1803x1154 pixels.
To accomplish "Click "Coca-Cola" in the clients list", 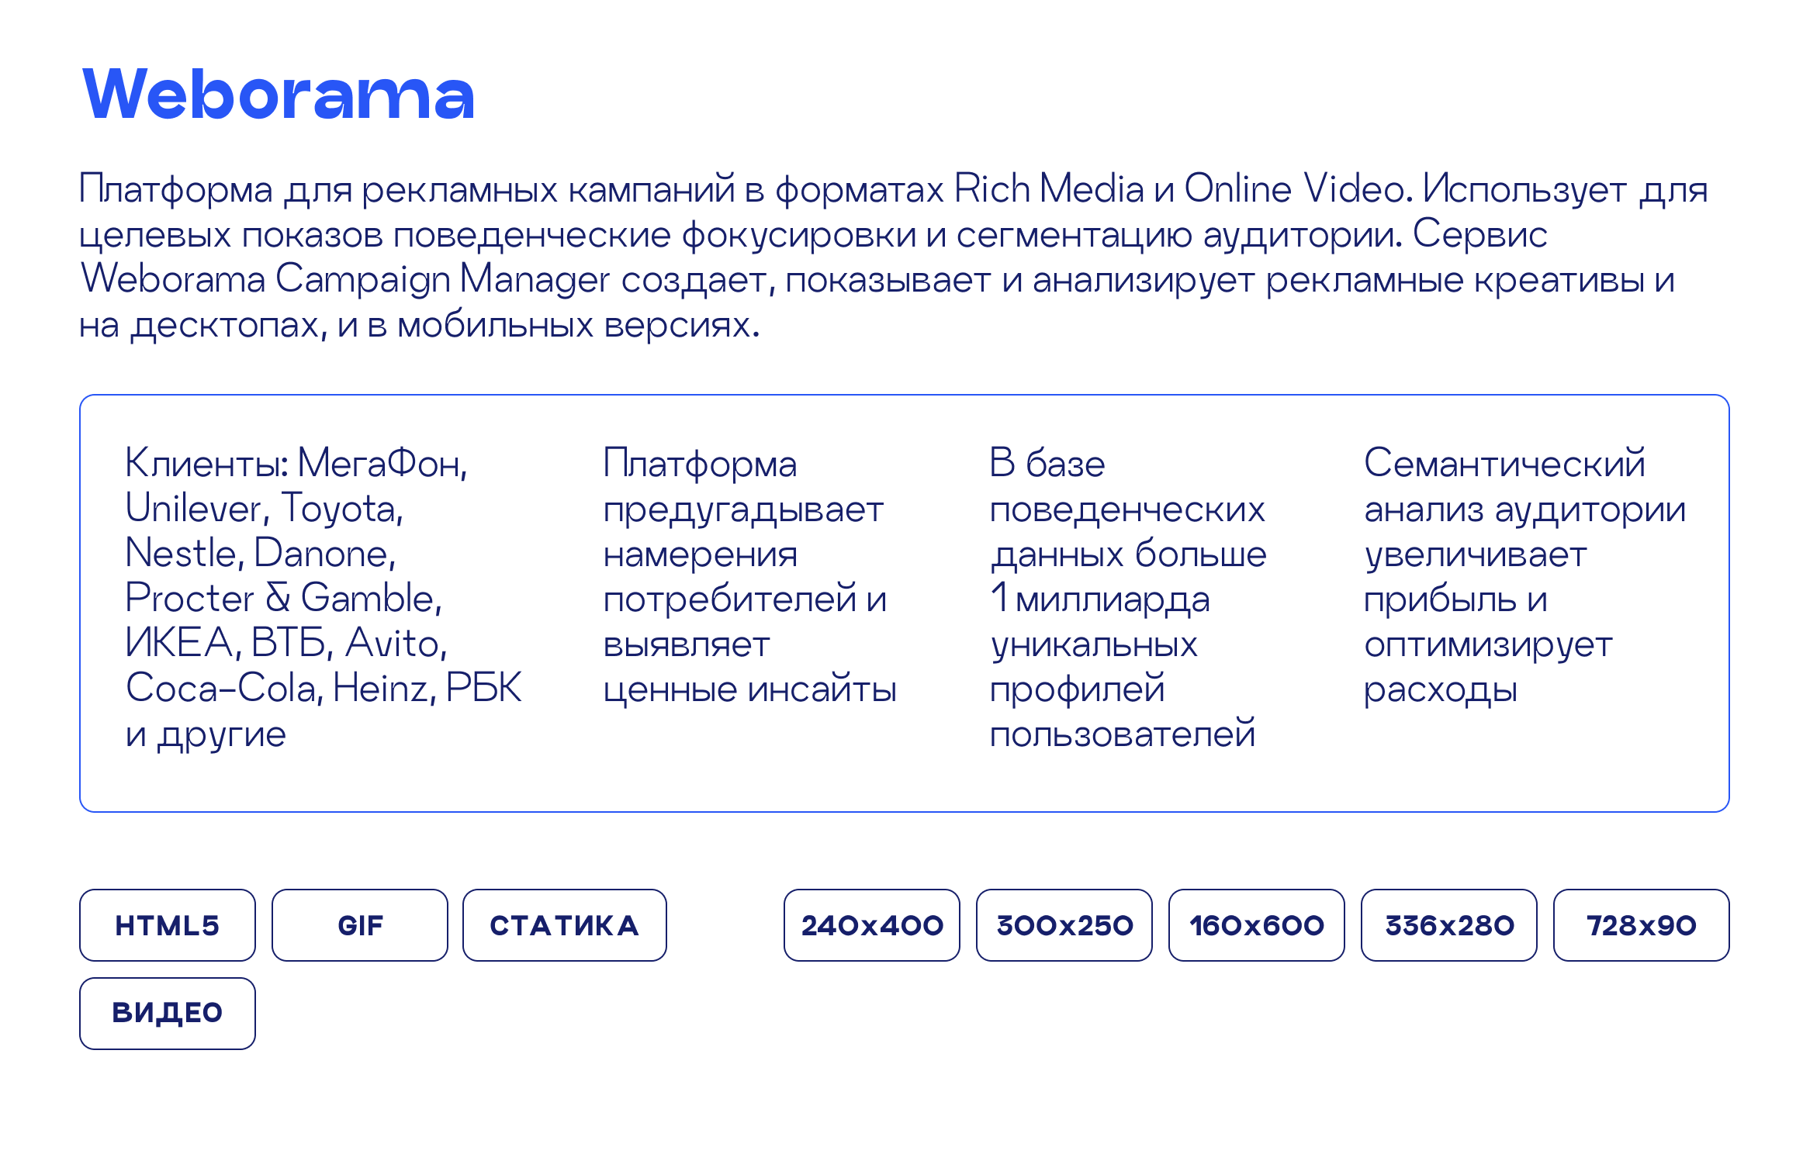I will click(223, 688).
